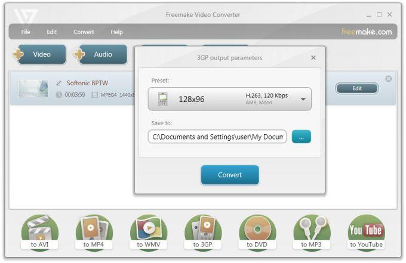Image resolution: width=406 pixels, height=263 pixels.
Task: Select the to 3GP phone icon
Action: (203, 232)
